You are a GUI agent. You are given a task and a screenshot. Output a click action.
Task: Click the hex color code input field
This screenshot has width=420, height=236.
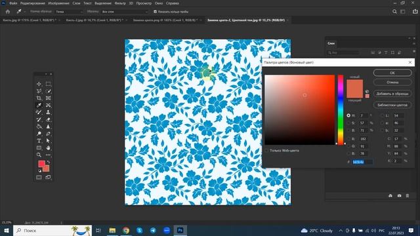(362, 162)
